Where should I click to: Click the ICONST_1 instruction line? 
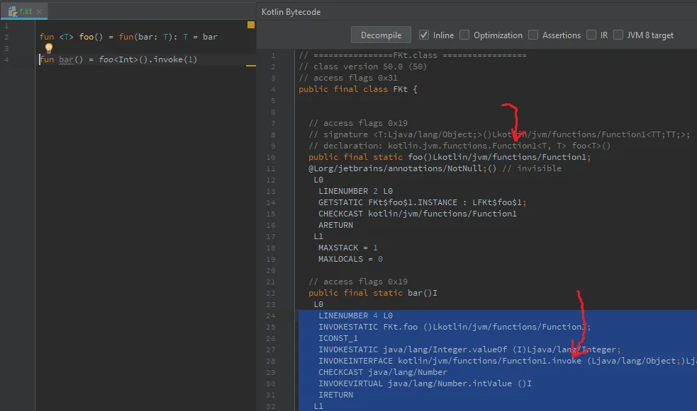(x=338, y=338)
